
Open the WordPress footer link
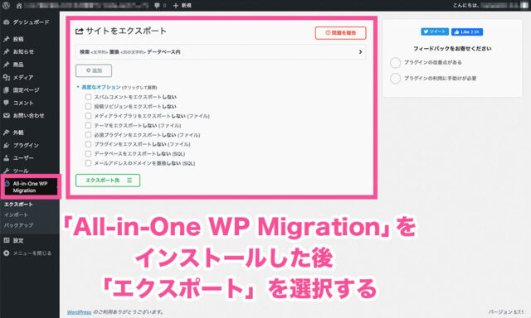pos(80,312)
